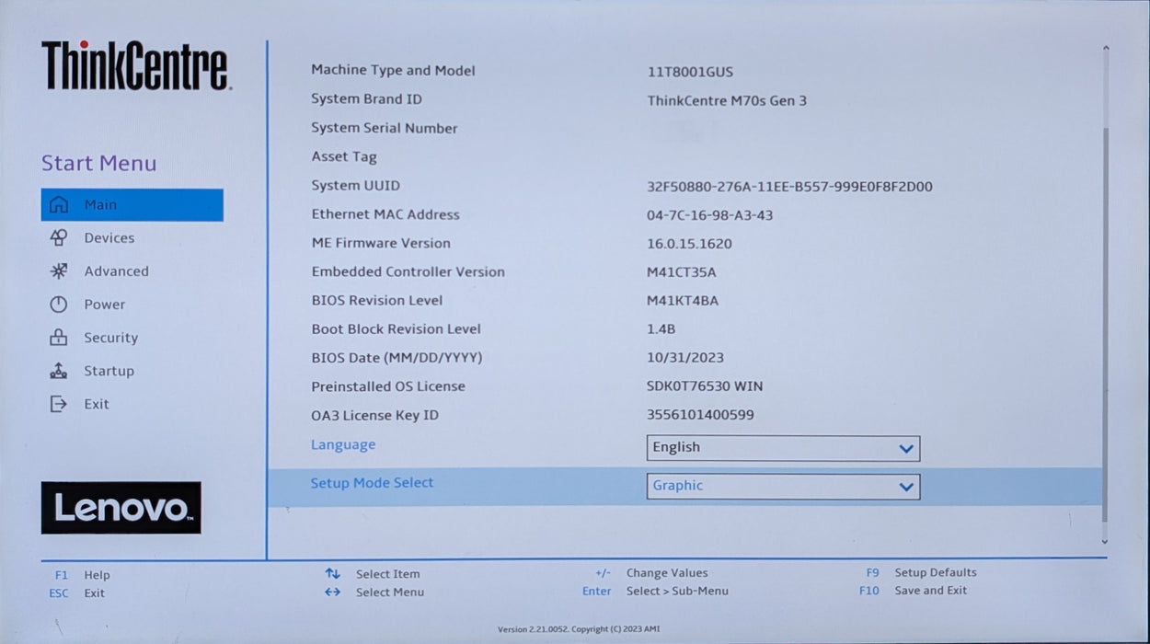Click OA3 License Key ID 3556101400599
This screenshot has height=644, width=1150.
(700, 415)
